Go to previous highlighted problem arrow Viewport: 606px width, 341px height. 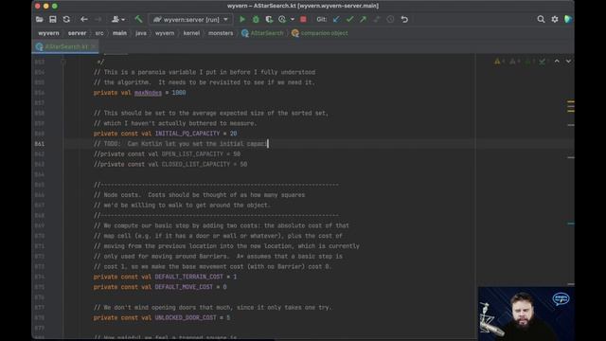click(557, 61)
